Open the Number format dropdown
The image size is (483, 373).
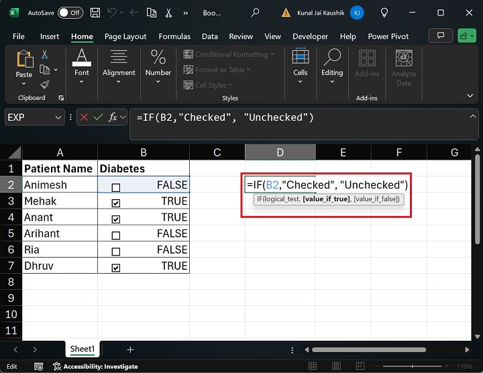click(158, 83)
